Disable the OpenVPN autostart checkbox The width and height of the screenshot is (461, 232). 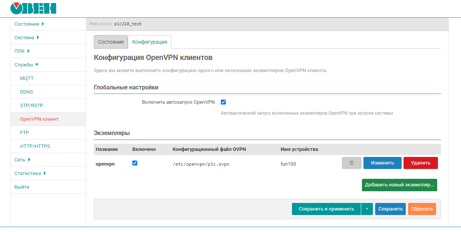point(223,102)
